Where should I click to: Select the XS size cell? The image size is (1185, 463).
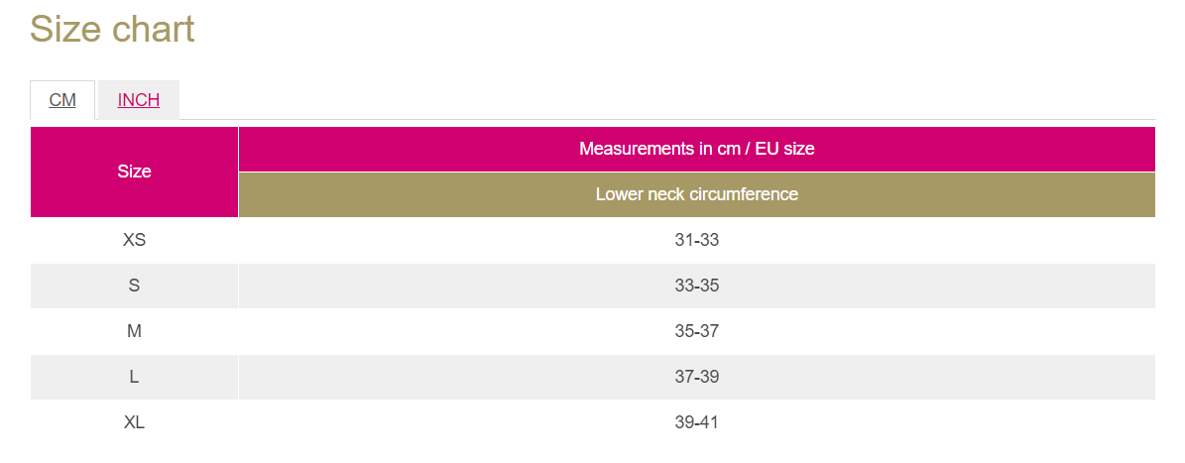point(134,240)
